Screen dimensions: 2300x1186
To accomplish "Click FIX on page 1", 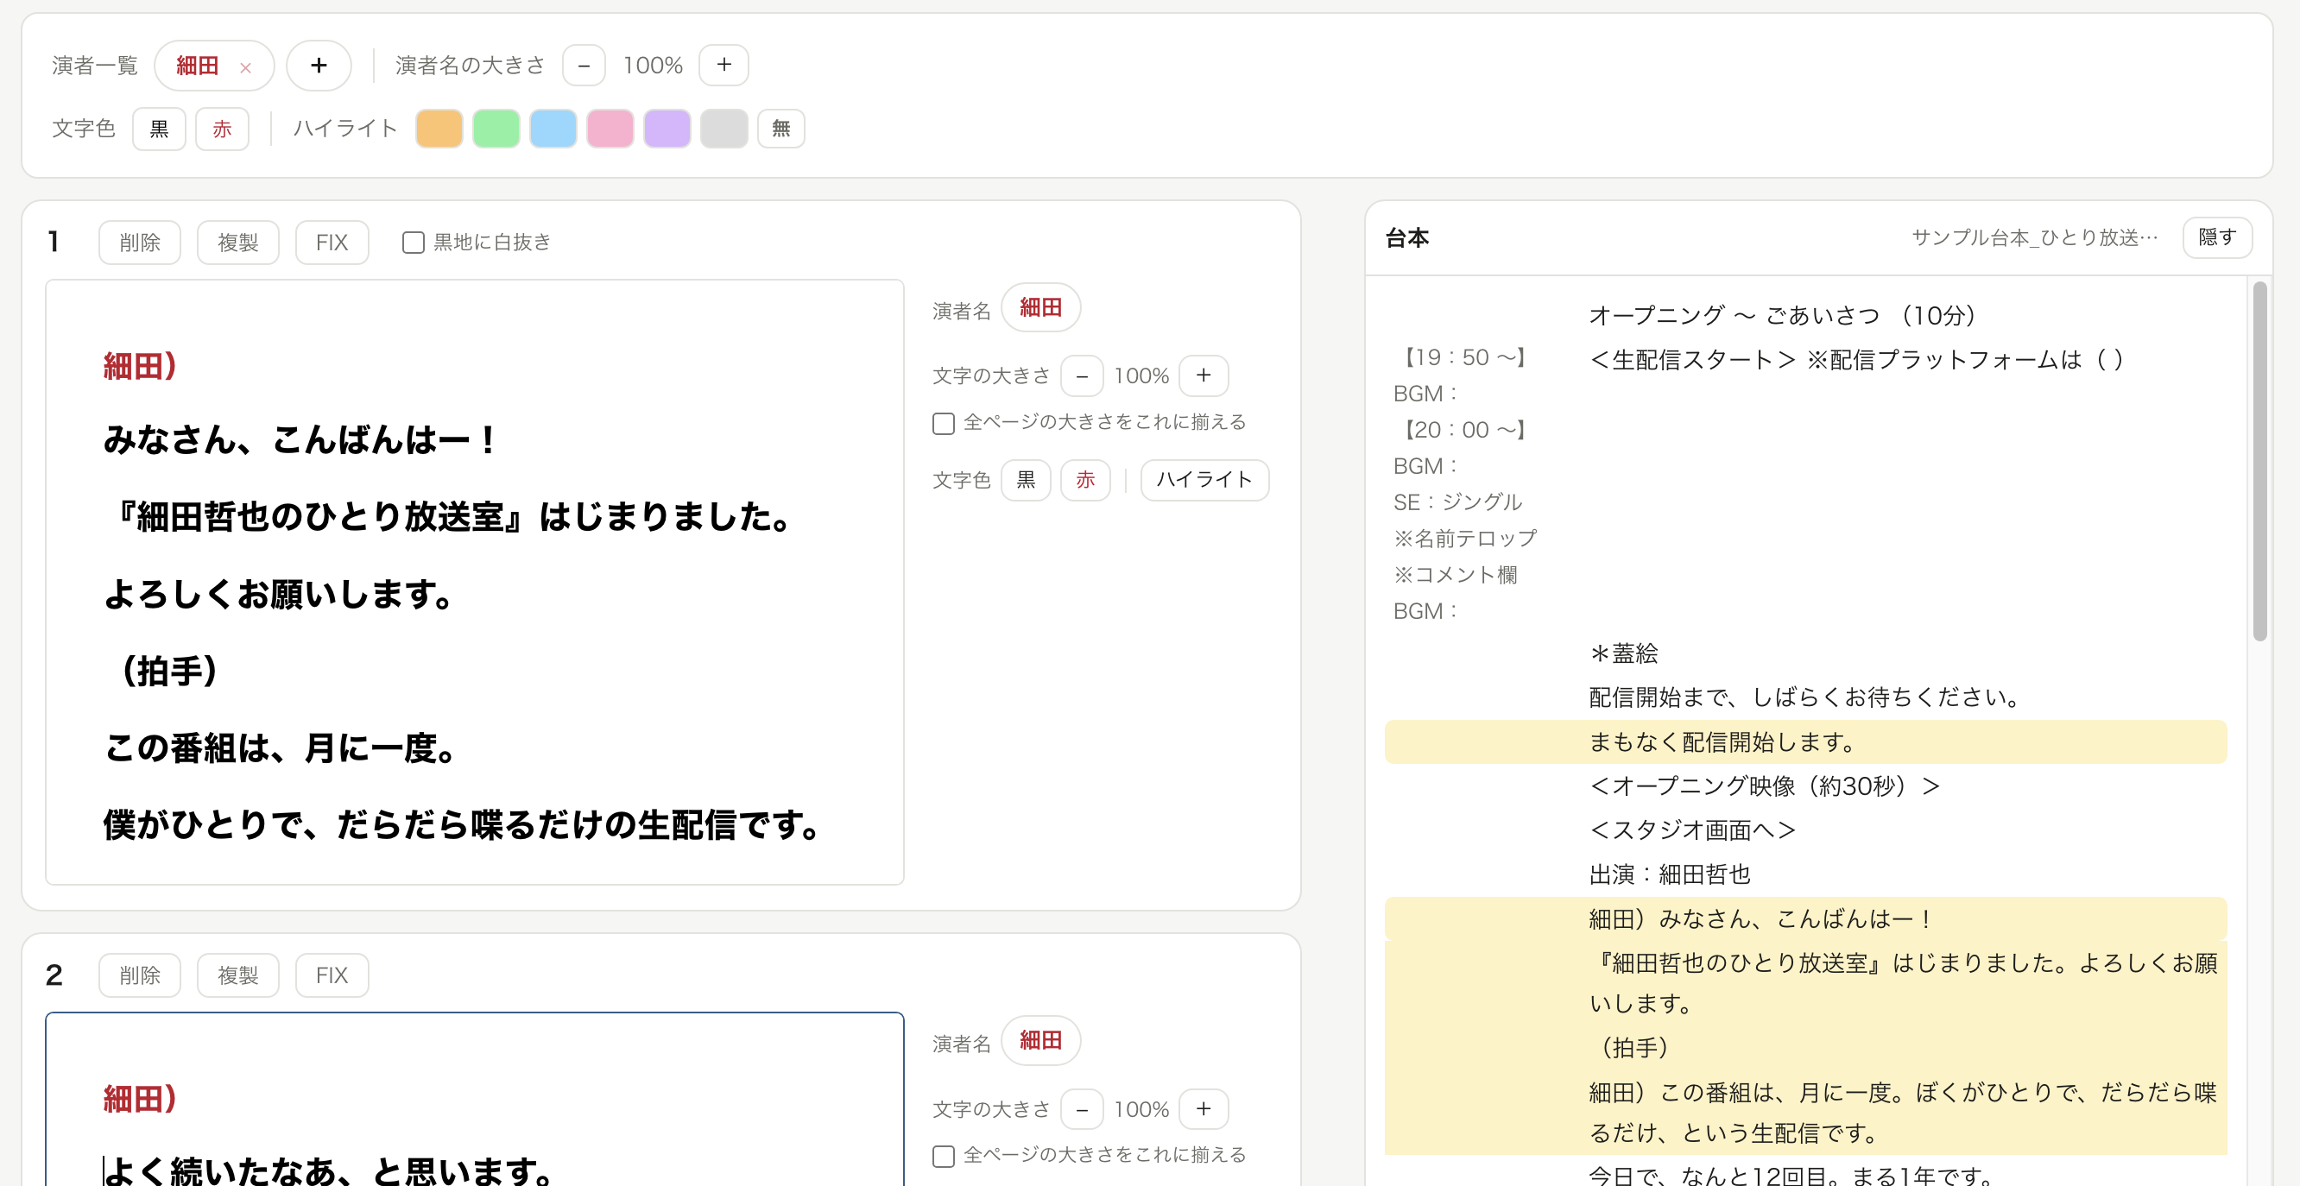I will coord(332,243).
